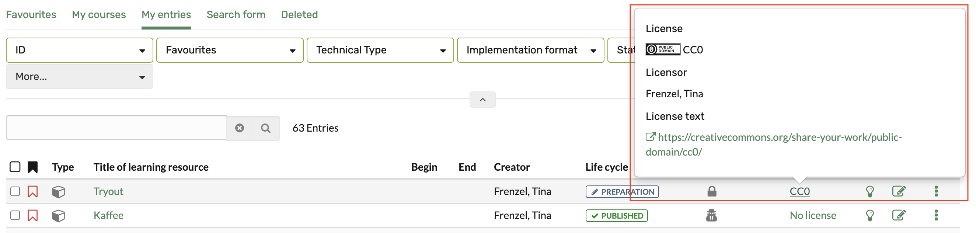
Task: Clear the search field with X icon
Action: click(240, 128)
